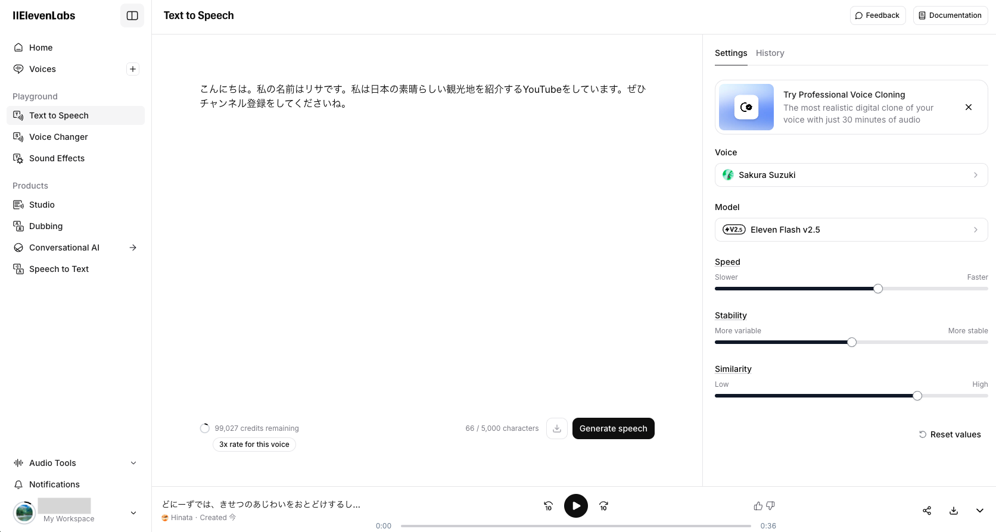Click the credits remaining indicator icon
The image size is (996, 532).
coord(205,428)
